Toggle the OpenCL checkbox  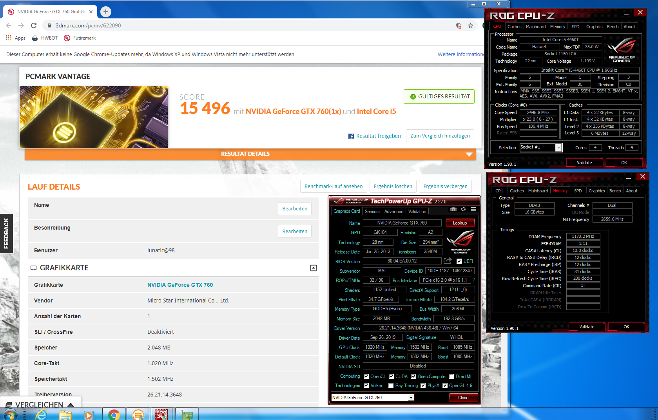tap(366, 377)
